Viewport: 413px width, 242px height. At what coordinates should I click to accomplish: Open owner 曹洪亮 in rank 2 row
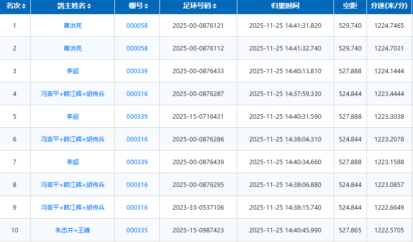click(x=72, y=49)
